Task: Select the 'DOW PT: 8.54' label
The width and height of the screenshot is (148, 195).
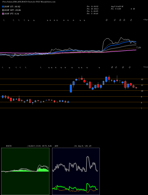Action: (12, 14)
